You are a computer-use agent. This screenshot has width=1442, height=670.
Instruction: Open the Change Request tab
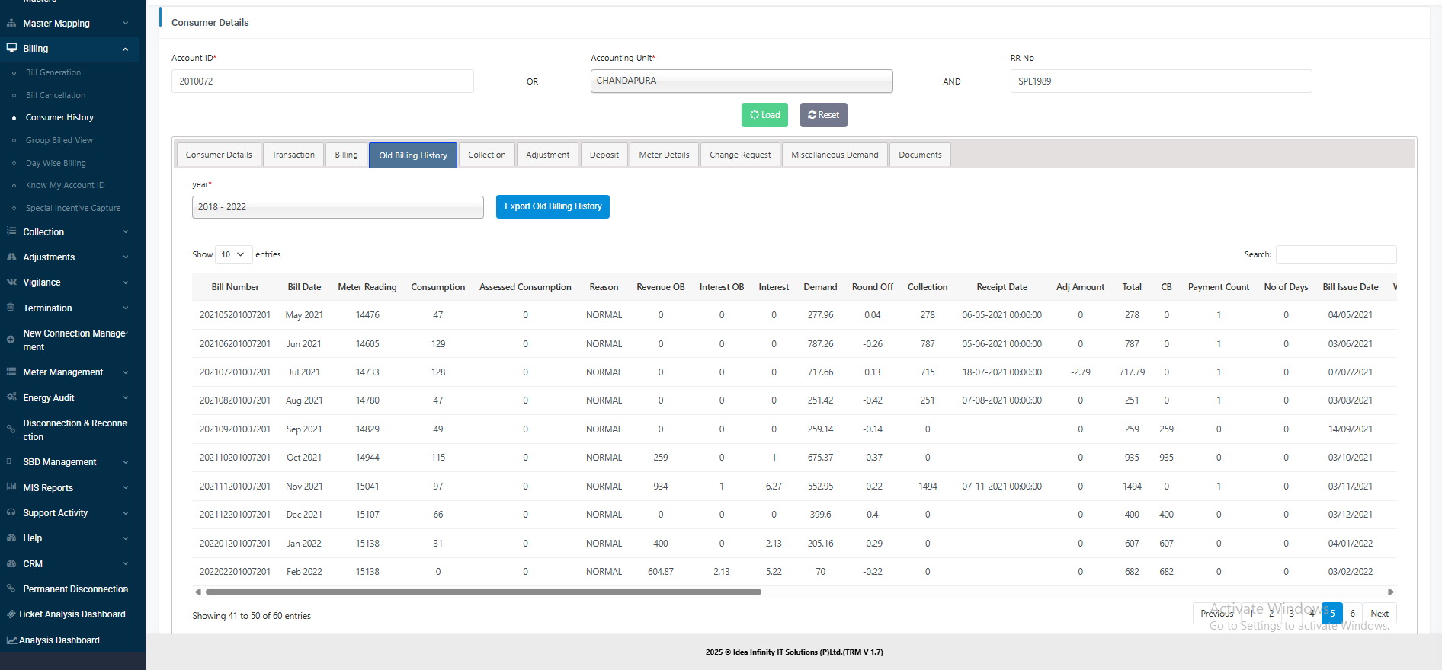[x=740, y=155]
